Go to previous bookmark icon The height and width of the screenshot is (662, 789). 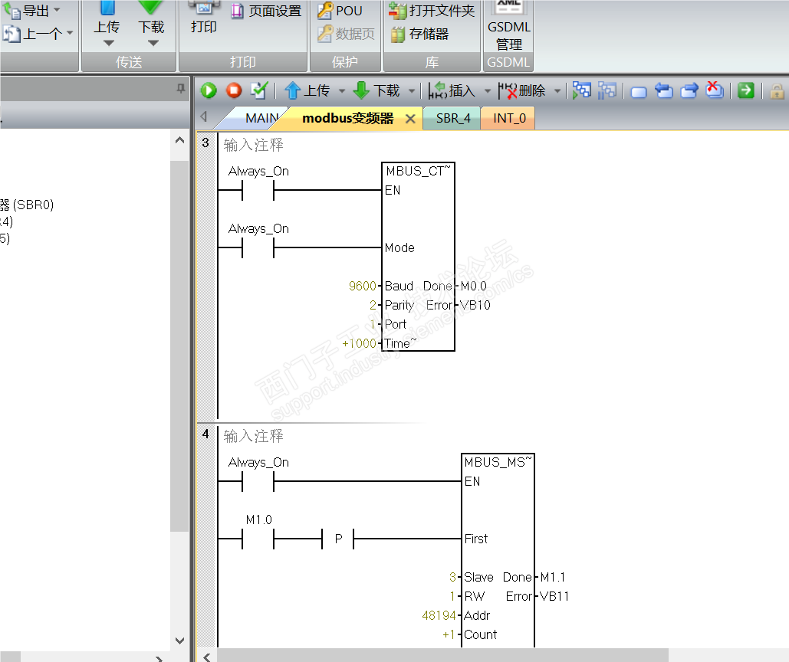tap(664, 90)
